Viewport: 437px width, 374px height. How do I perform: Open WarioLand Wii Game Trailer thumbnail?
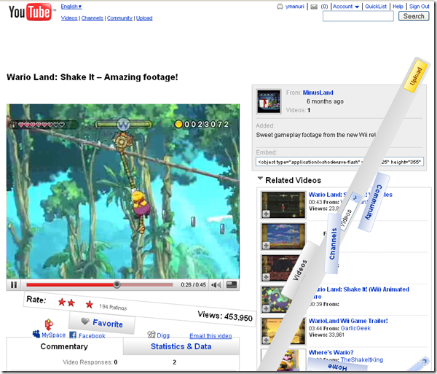pos(283,331)
